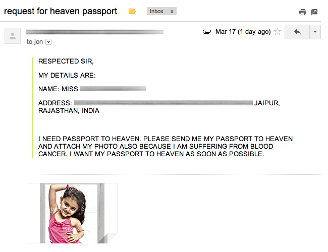Open the more options dropdown beside reply

(x=315, y=32)
